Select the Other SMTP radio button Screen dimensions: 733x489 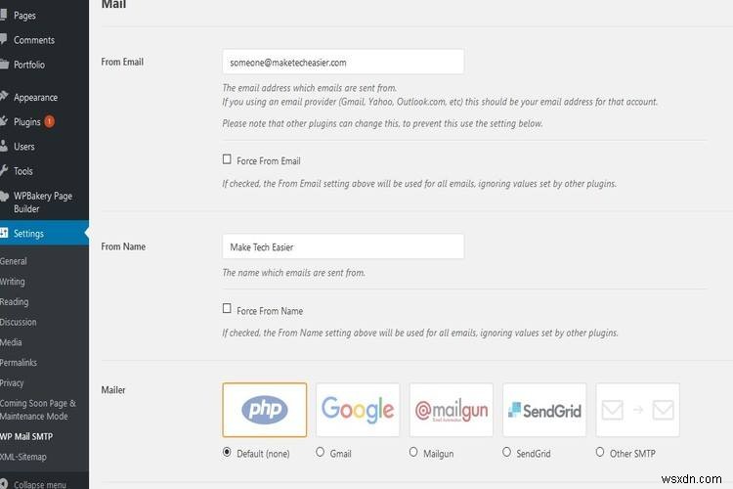click(x=600, y=453)
